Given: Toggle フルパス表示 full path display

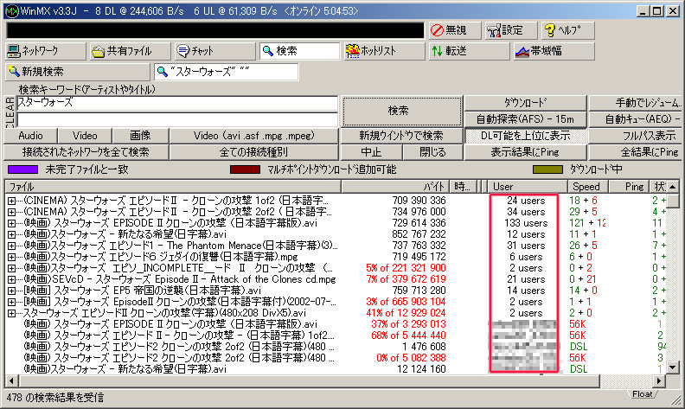Looking at the screenshot, I should click(x=637, y=136).
